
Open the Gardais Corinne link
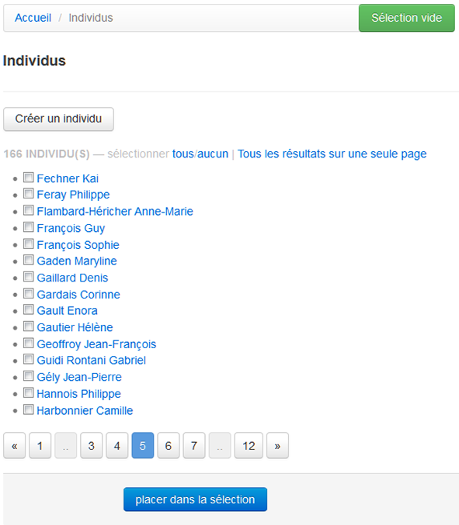pos(78,295)
